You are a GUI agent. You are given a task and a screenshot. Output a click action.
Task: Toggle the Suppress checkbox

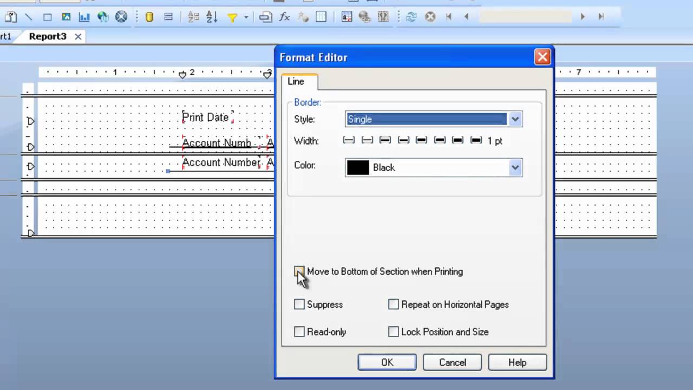[x=299, y=304]
